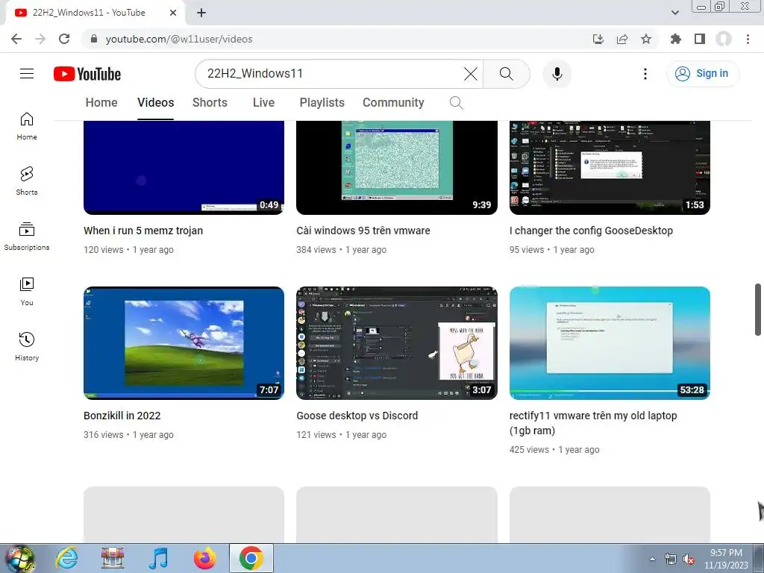This screenshot has height=573, width=764.
Task: Switch to the channel Home tab
Action: [x=101, y=103]
